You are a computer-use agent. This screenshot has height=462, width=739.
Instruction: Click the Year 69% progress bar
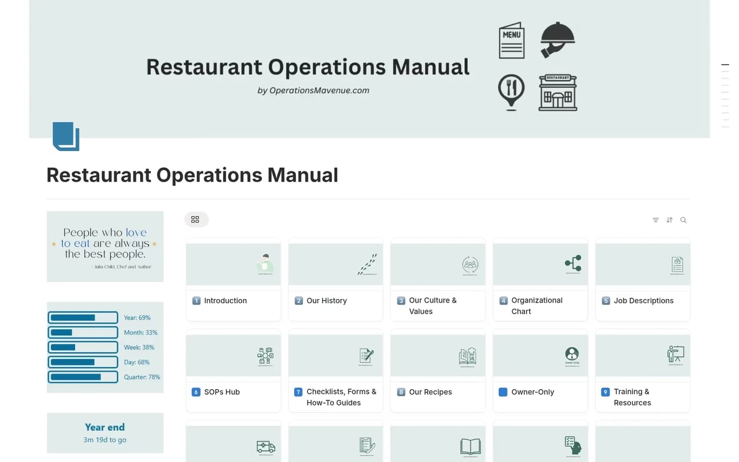point(83,318)
